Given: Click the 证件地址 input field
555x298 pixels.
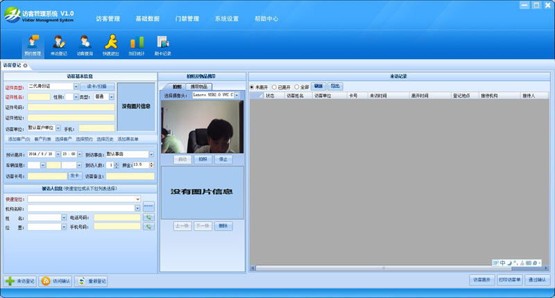Looking at the screenshot, I should point(71,117).
